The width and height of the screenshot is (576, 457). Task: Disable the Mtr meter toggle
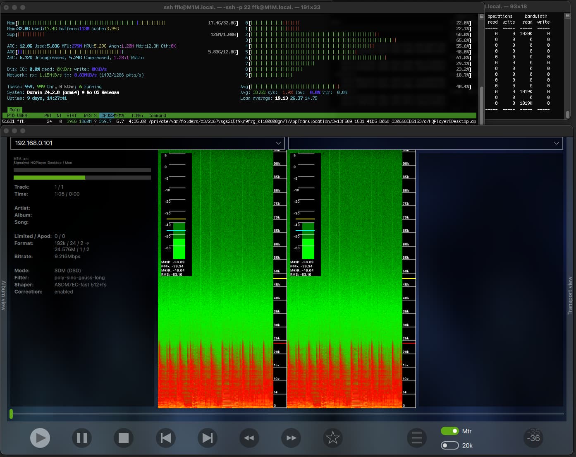pos(449,431)
